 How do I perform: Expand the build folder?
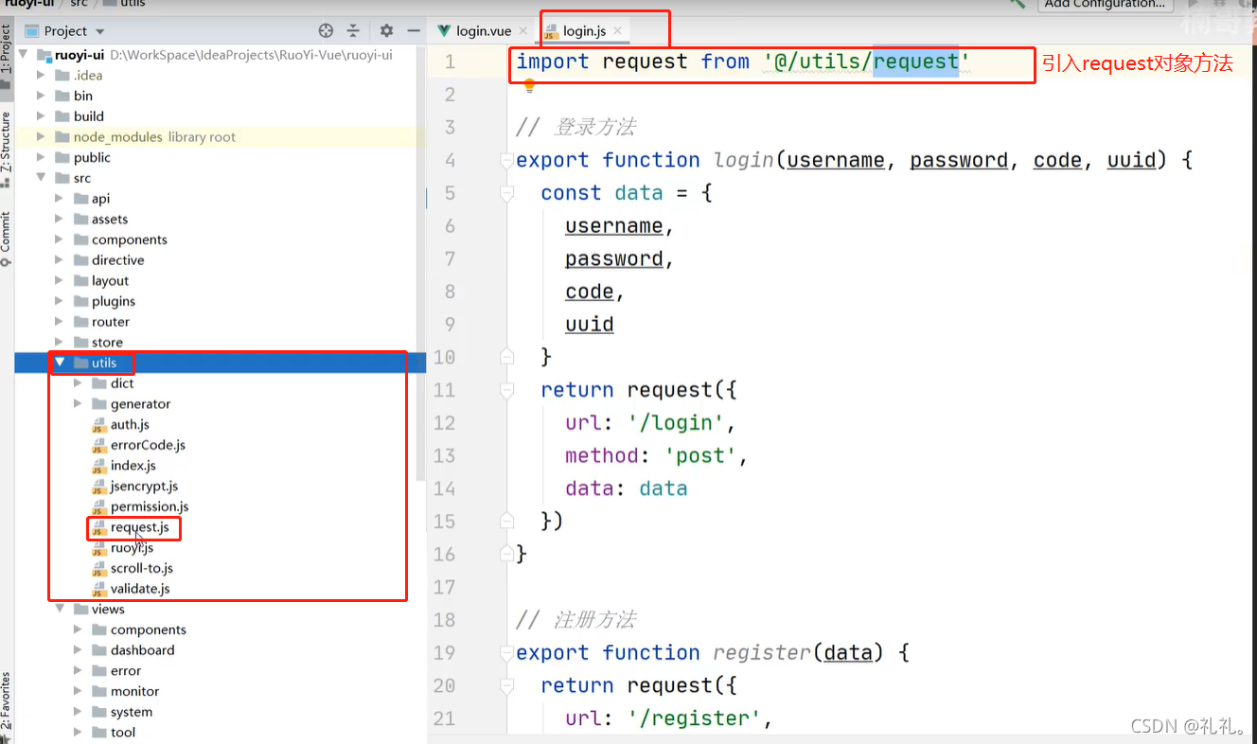point(41,116)
